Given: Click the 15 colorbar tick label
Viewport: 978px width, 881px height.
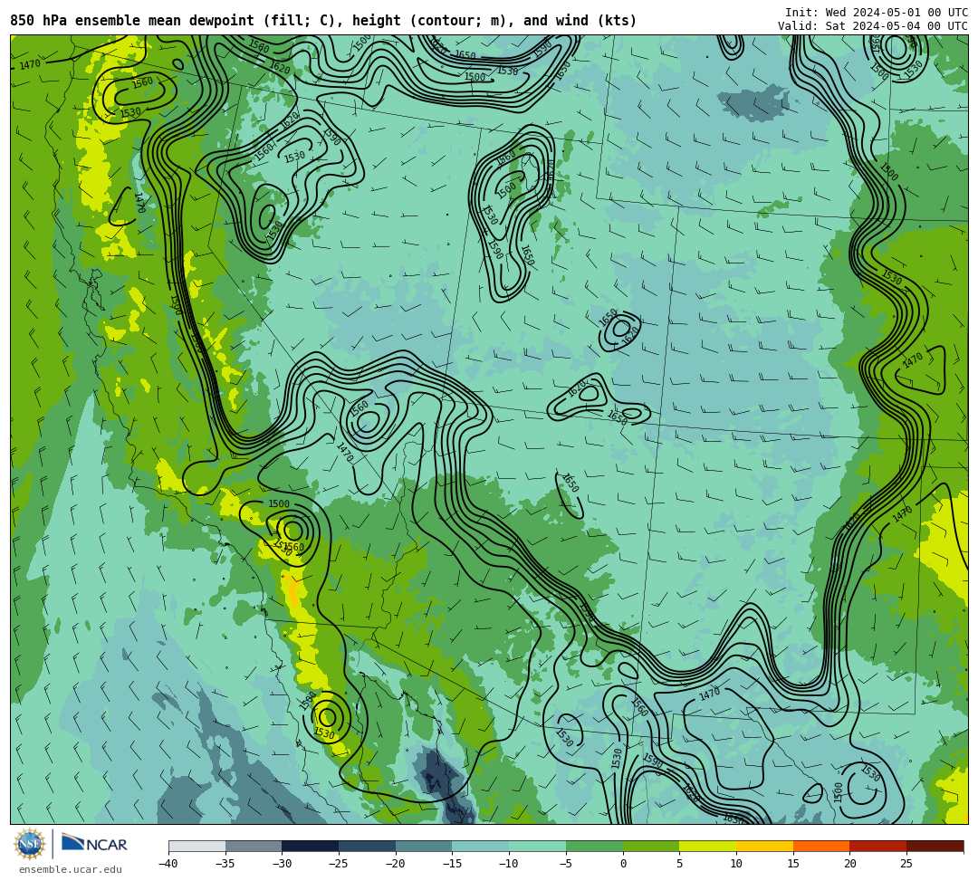Looking at the screenshot, I should point(793,864).
